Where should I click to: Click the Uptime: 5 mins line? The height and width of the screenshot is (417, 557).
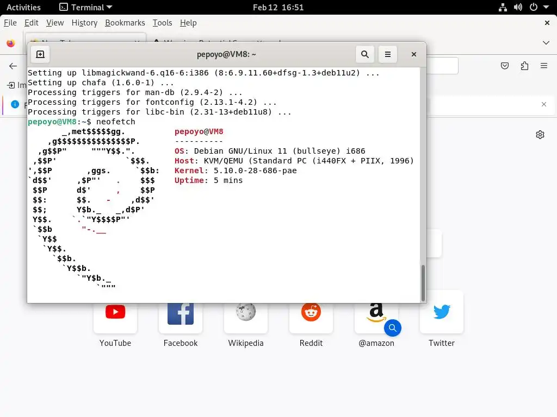[208, 180]
